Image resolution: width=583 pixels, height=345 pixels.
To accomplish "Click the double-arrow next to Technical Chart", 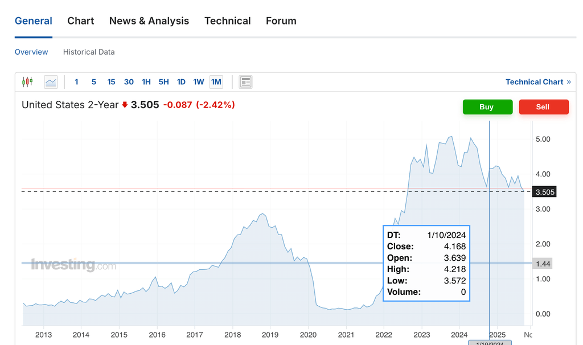I will (568, 82).
